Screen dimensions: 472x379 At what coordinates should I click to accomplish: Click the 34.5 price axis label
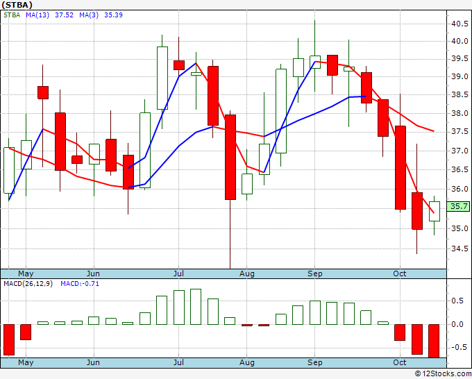tap(460, 249)
